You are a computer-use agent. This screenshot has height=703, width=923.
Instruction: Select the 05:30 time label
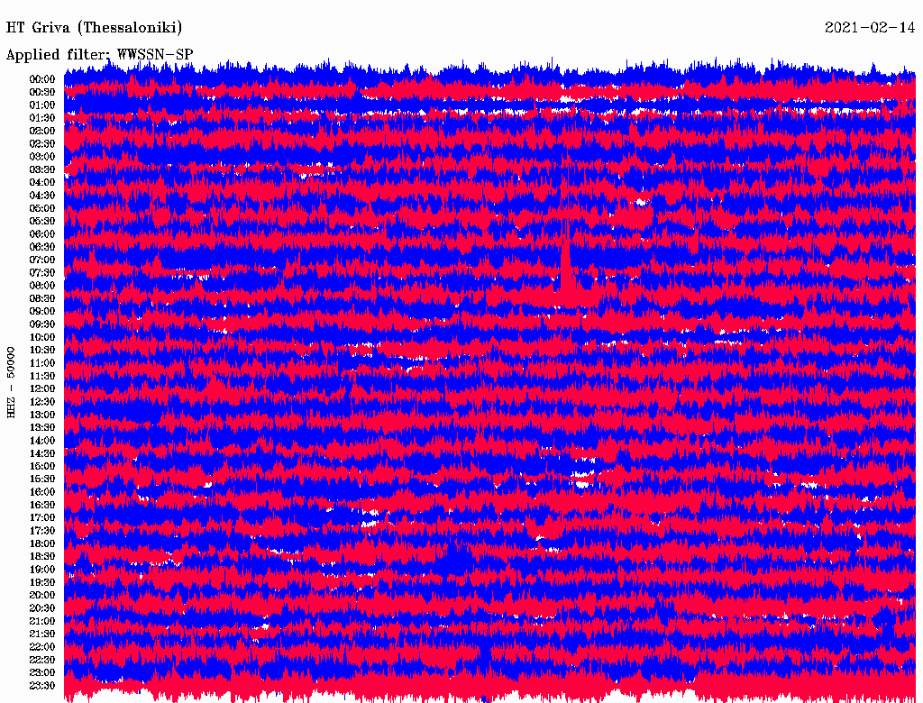point(42,222)
